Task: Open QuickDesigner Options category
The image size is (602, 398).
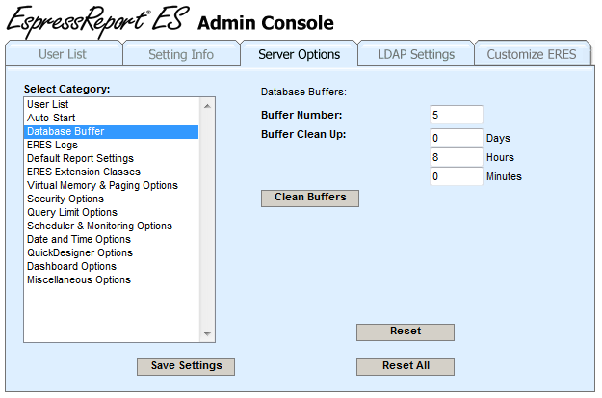Action: [112, 252]
